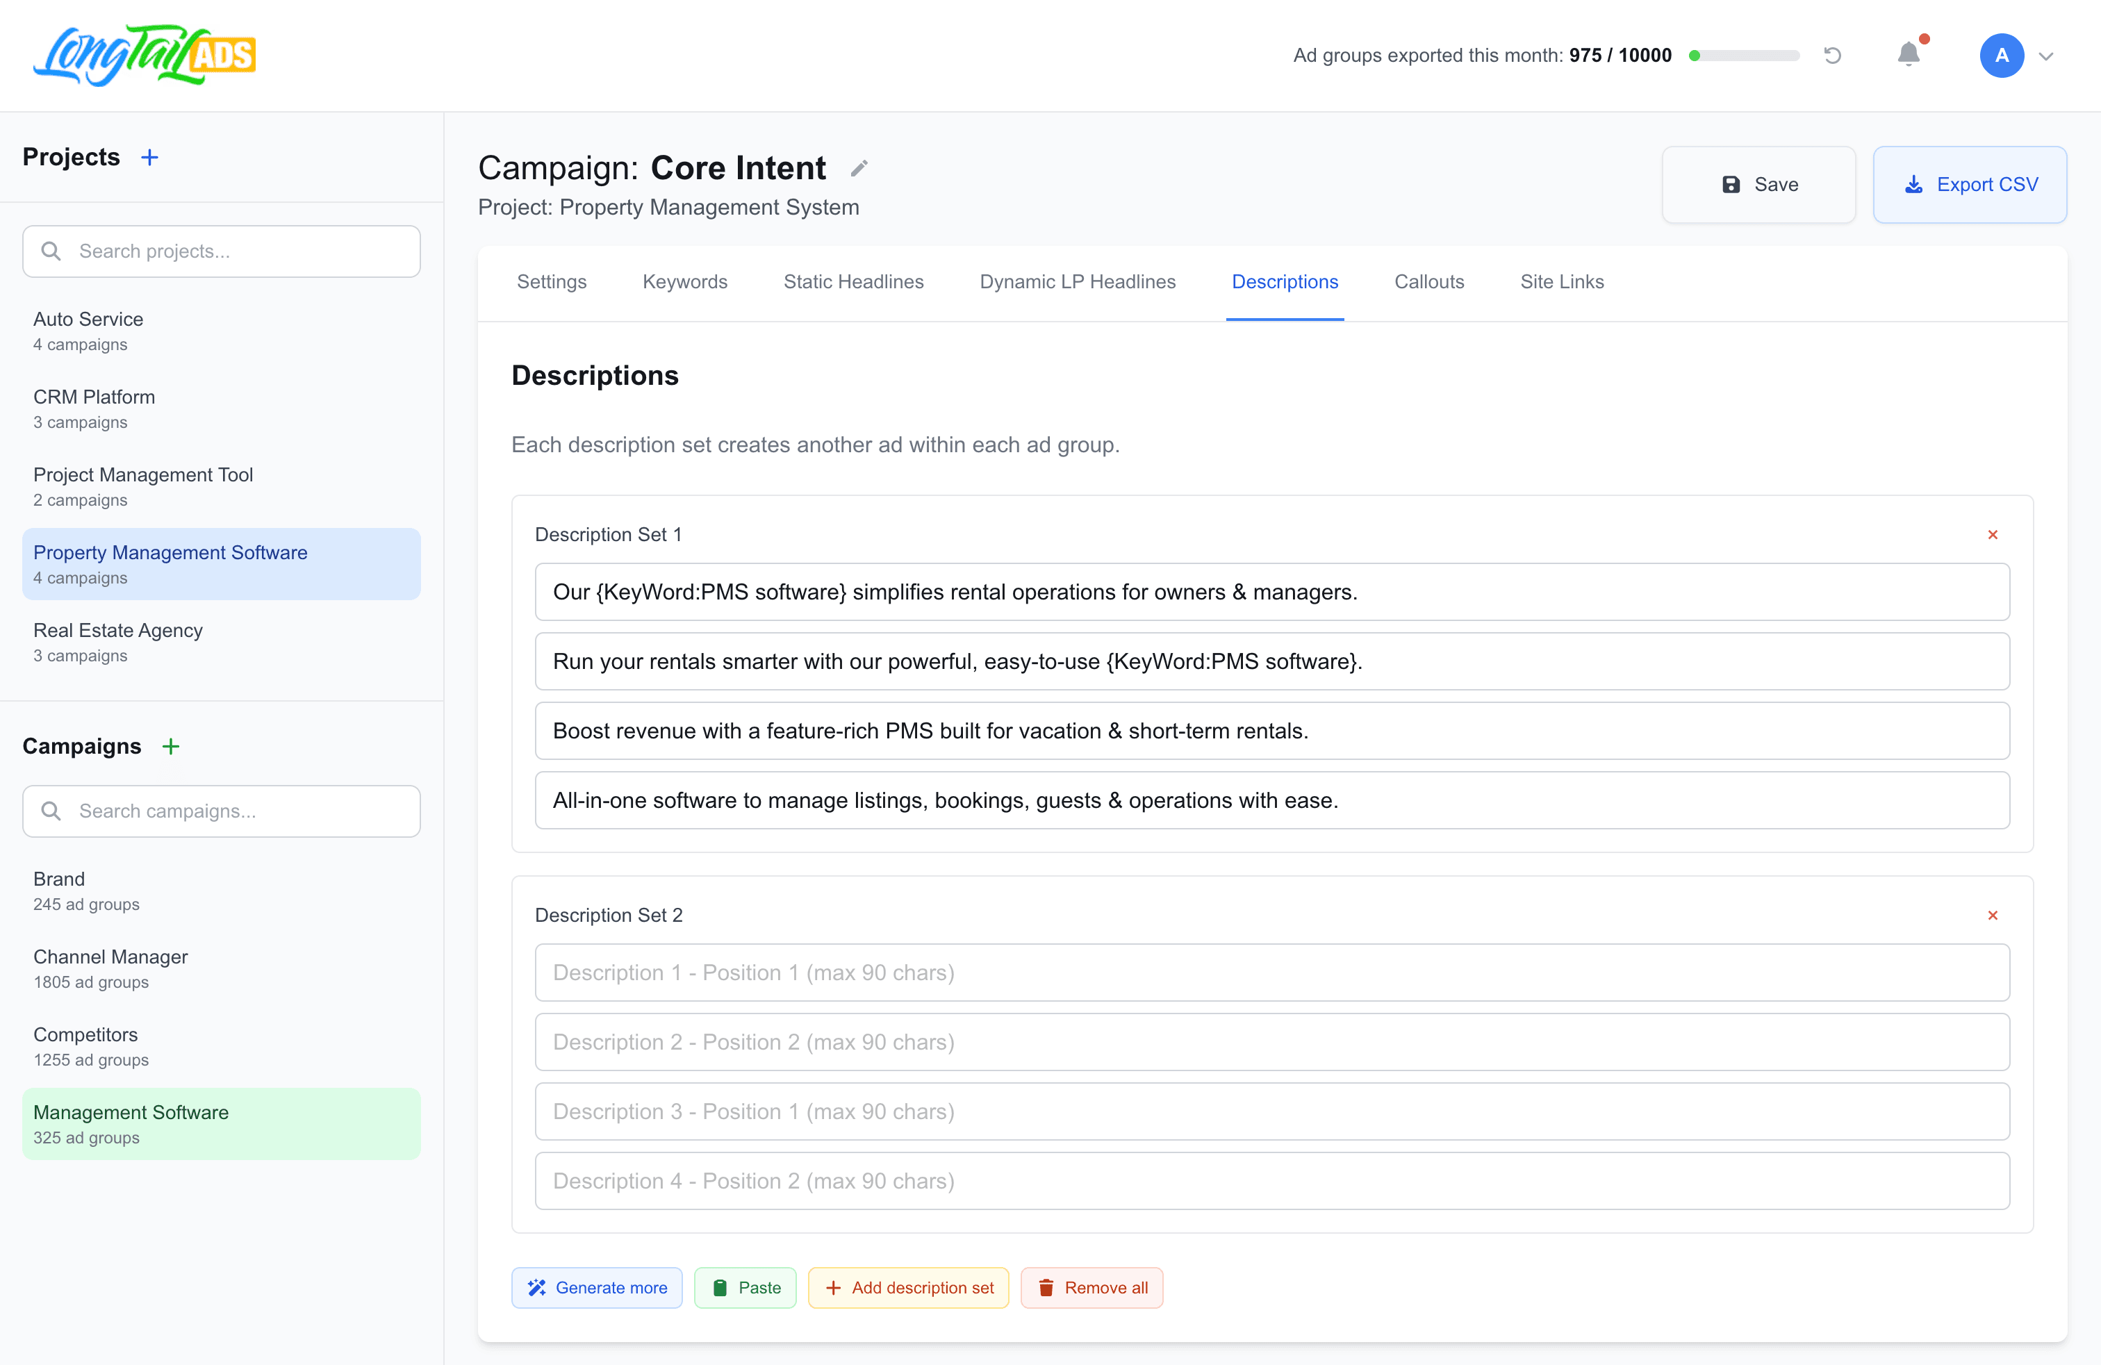Viewport: 2101px width, 1365px height.
Task: Switch to the Settings tab
Action: pyautogui.click(x=552, y=281)
